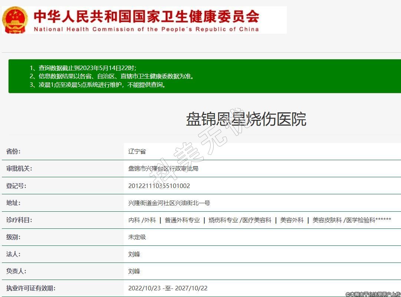The image size is (401, 297).
Task: Click 烧伤科专业 /医疗美容科 department entry
Action: tap(240, 220)
